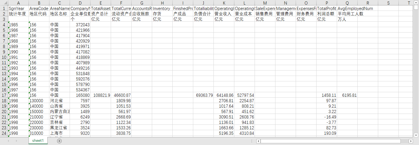419x145 pixels.
Task: Select the 应收账款 cell
Action: (142, 14)
